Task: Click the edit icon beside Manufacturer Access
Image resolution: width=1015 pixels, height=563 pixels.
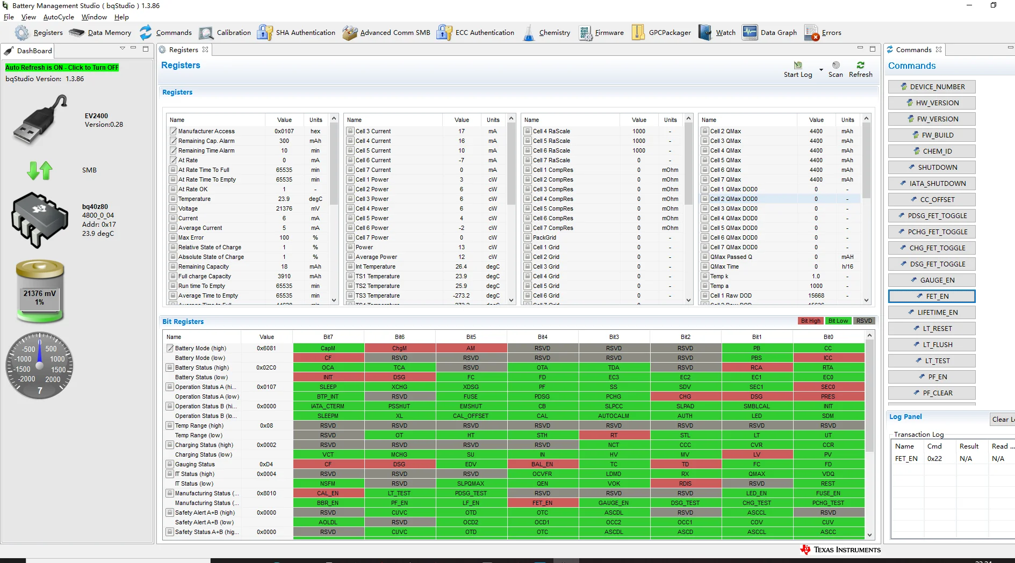Action: (173, 131)
